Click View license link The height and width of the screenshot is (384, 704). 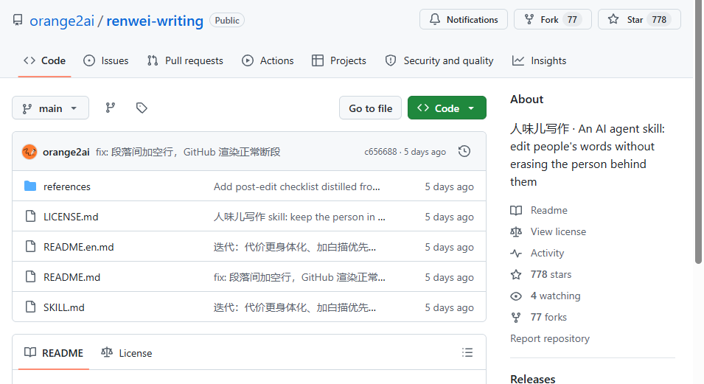558,231
